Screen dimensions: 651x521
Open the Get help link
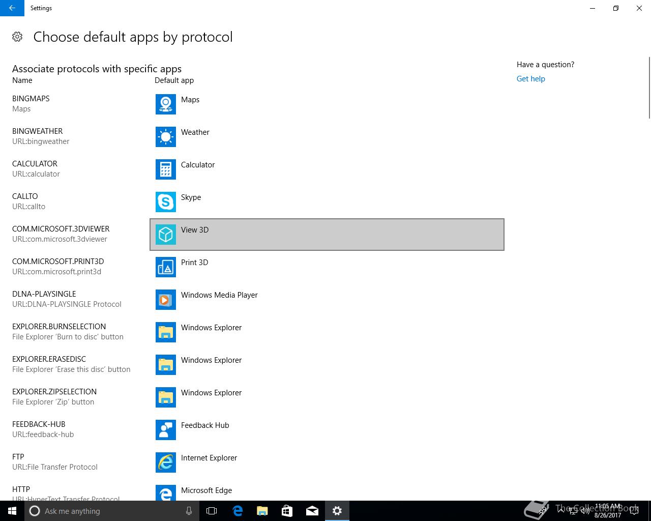point(530,79)
